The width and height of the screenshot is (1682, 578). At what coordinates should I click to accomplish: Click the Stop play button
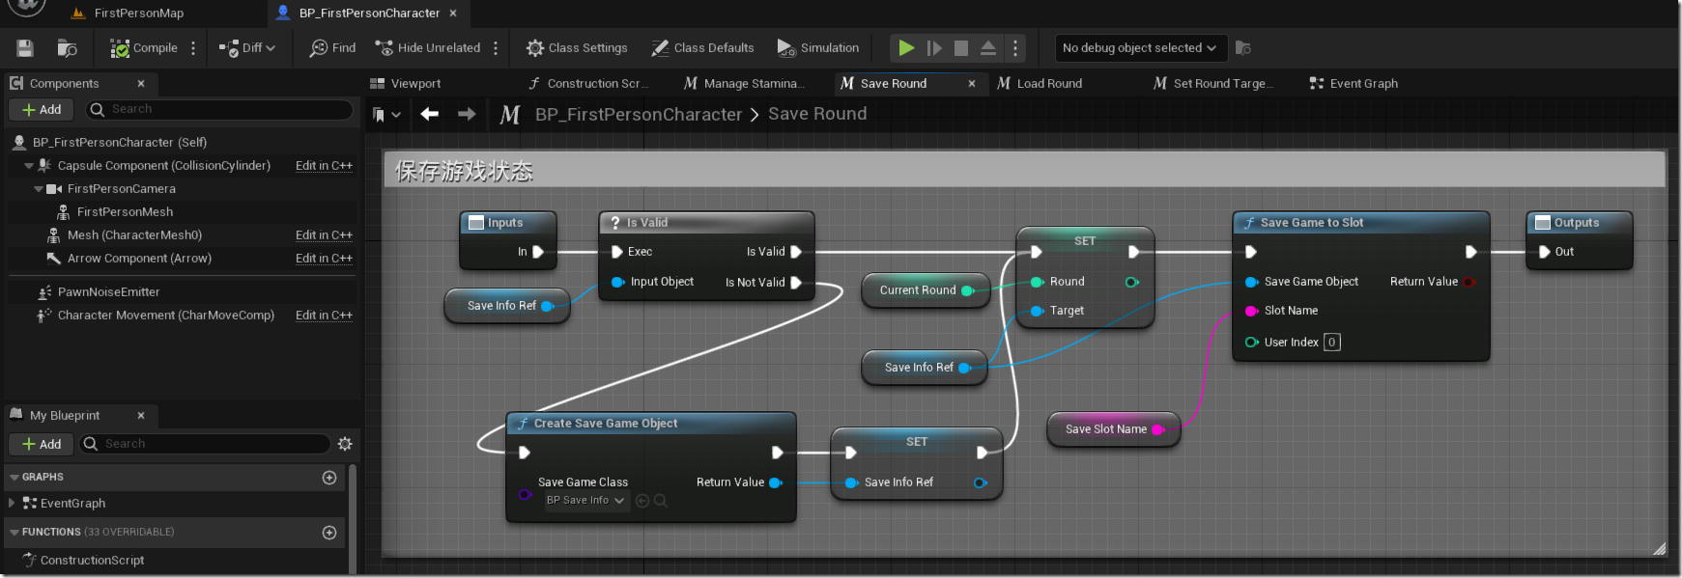pos(961,48)
